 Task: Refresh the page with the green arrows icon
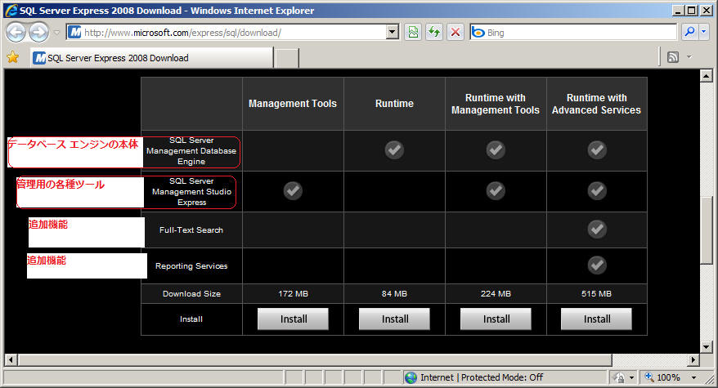coord(434,33)
